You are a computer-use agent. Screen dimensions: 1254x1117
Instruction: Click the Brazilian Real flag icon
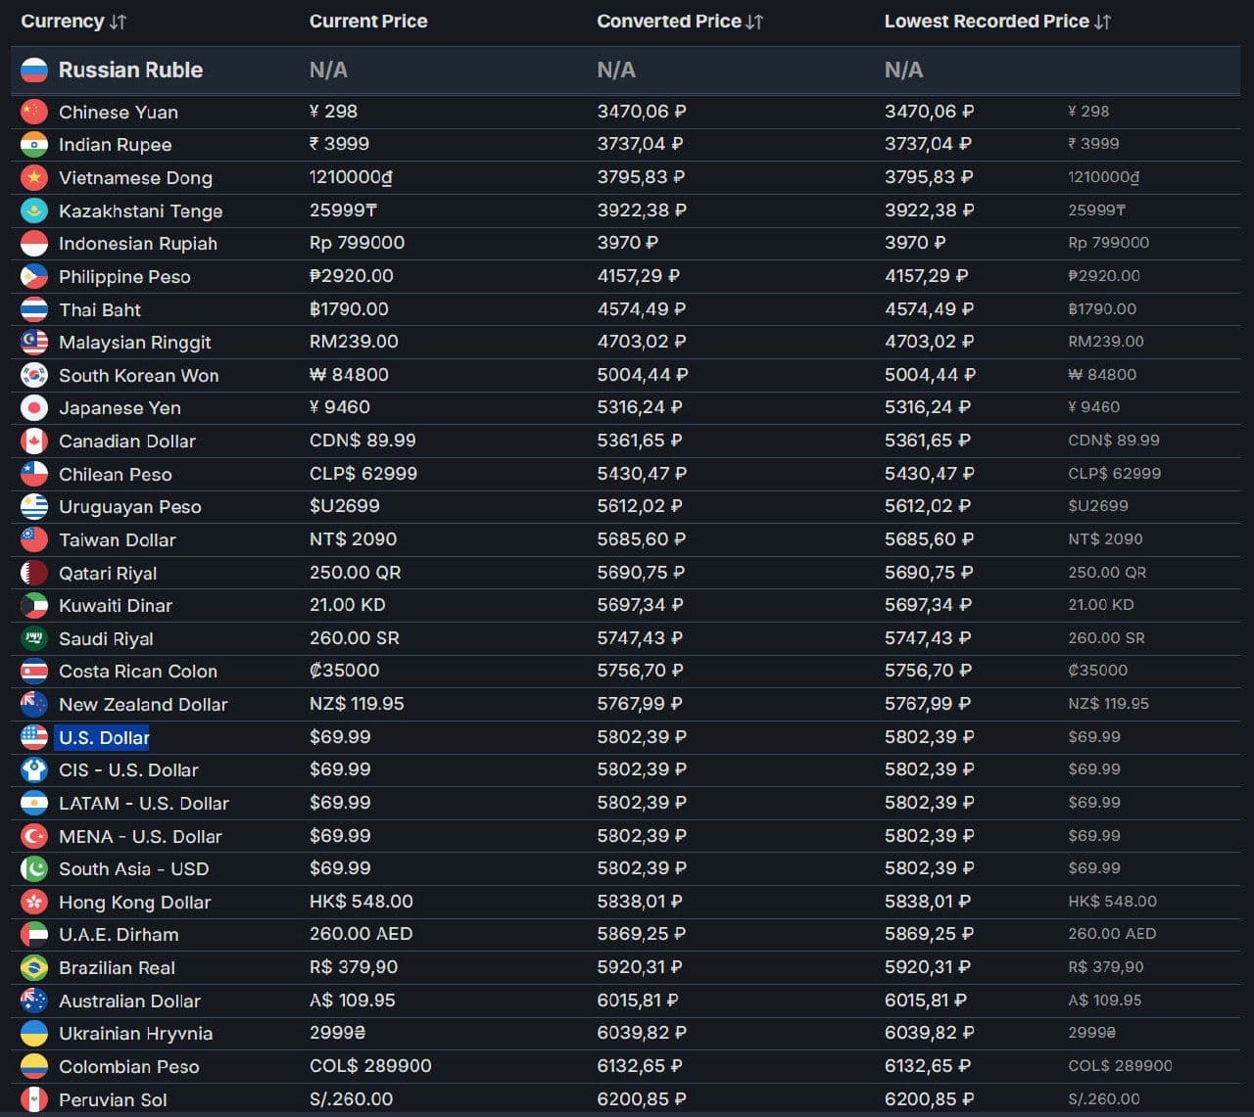[34, 967]
